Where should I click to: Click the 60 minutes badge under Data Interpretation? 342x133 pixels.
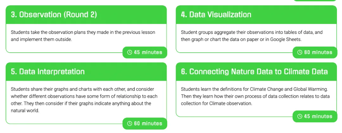tap(145, 124)
